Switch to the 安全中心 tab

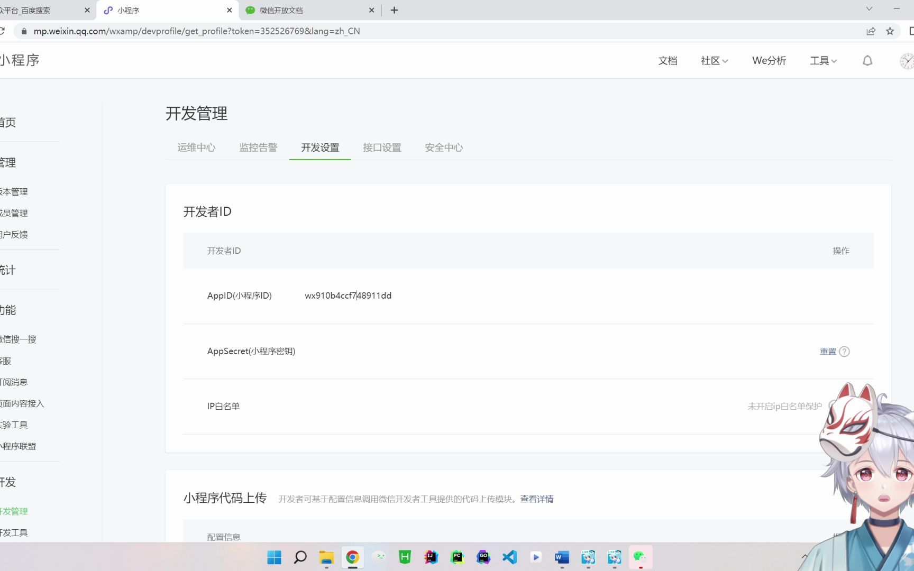pyautogui.click(x=443, y=148)
